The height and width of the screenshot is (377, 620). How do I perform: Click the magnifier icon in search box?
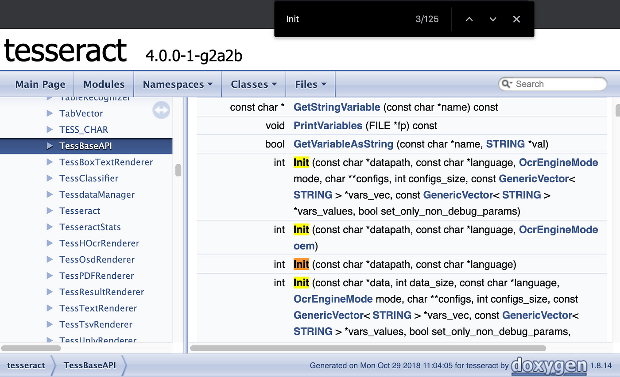[x=507, y=84]
